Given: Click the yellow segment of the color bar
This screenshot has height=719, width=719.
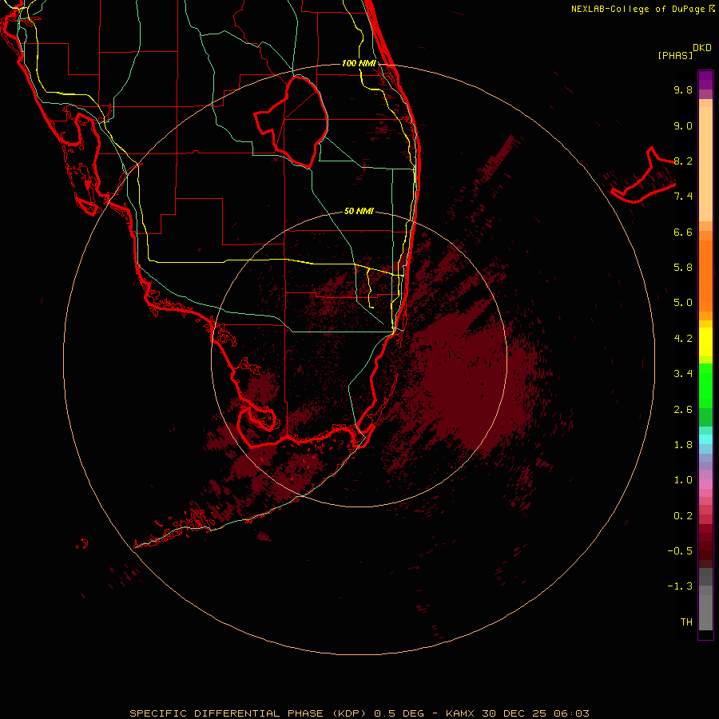Looking at the screenshot, I should (705, 342).
